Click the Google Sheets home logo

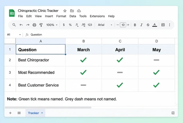12,13
